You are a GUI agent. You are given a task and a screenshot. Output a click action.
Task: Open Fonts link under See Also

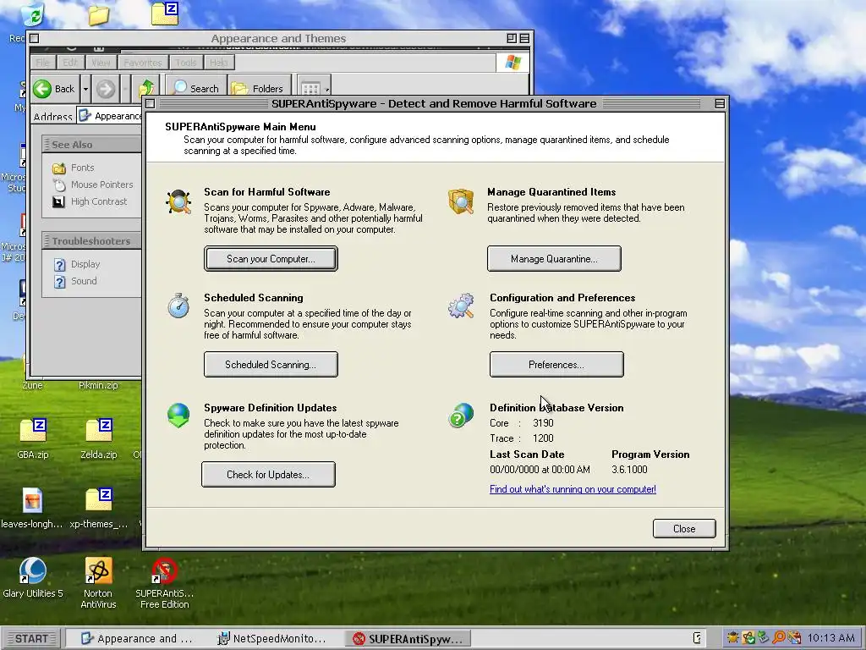click(x=82, y=168)
